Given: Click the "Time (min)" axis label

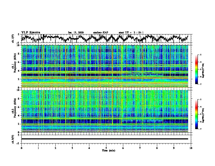Looking at the screenshot, I should tap(109, 151).
